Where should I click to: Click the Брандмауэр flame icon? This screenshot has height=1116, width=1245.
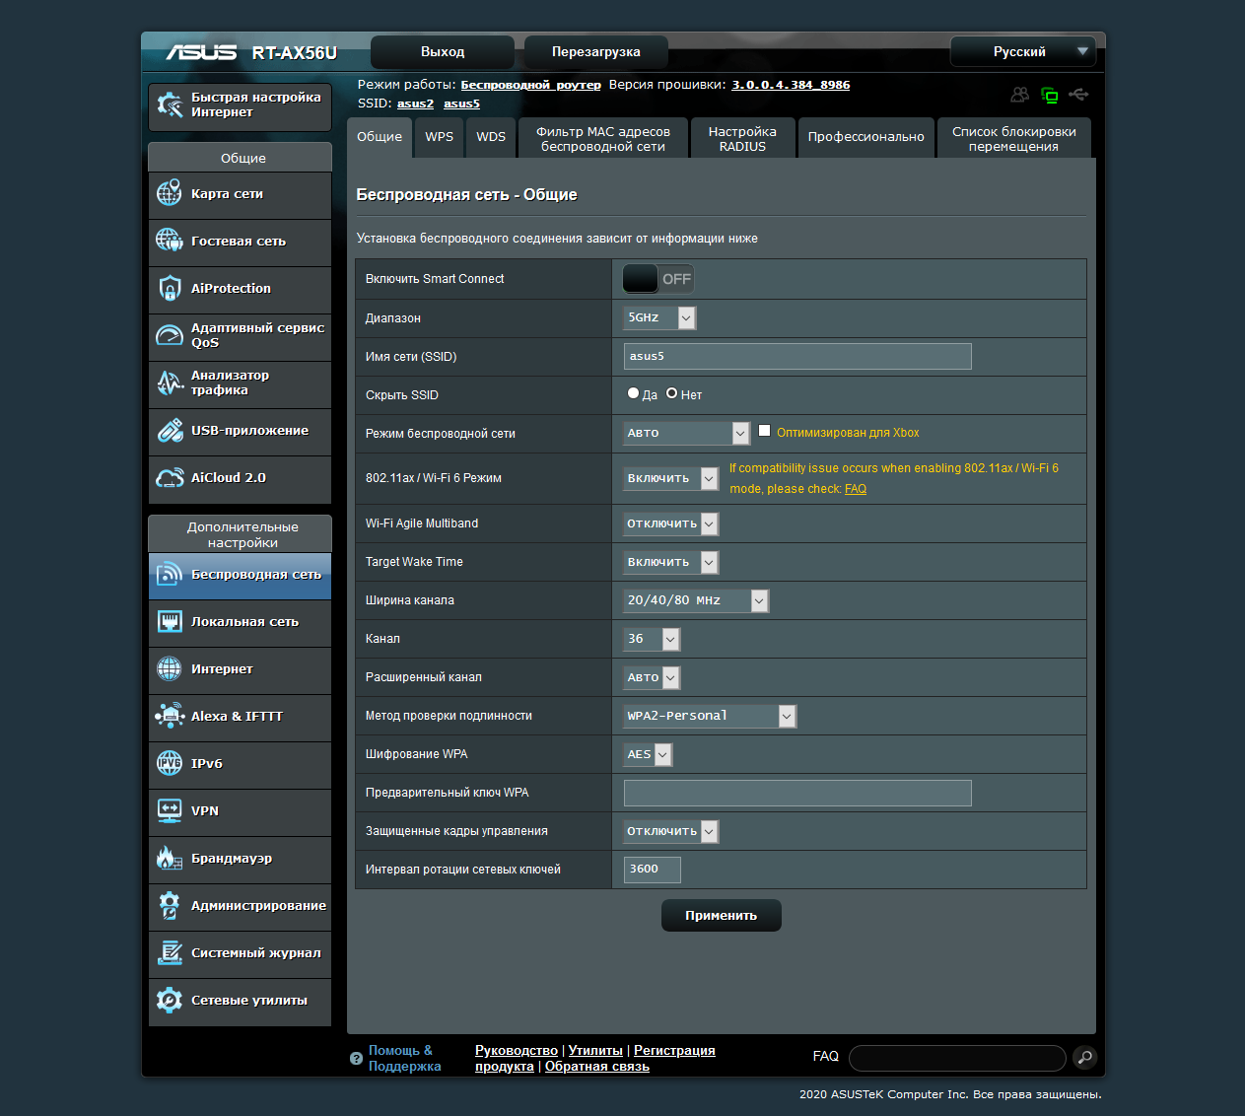click(170, 858)
